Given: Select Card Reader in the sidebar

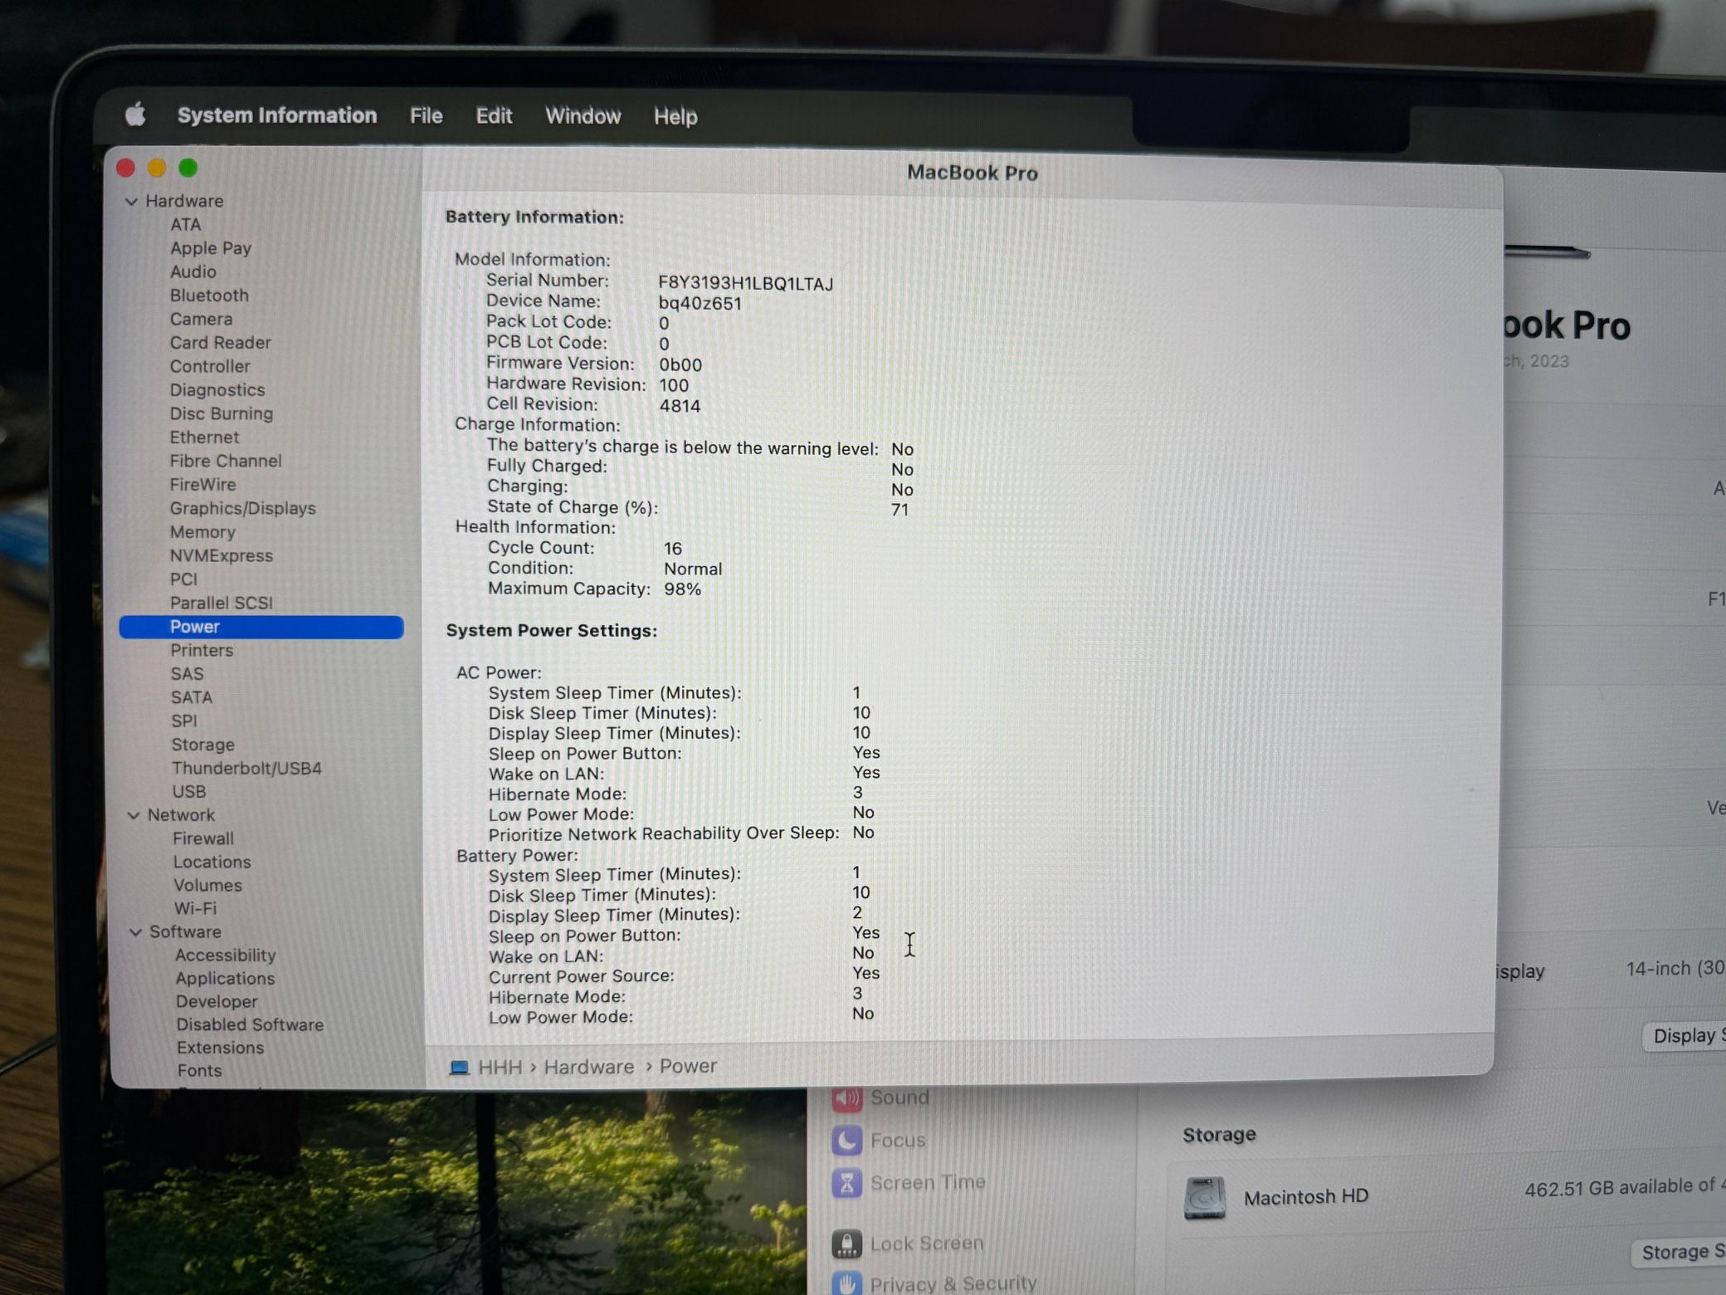Looking at the screenshot, I should [220, 342].
